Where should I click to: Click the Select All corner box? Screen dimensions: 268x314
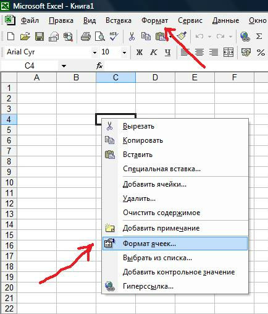point(9,77)
